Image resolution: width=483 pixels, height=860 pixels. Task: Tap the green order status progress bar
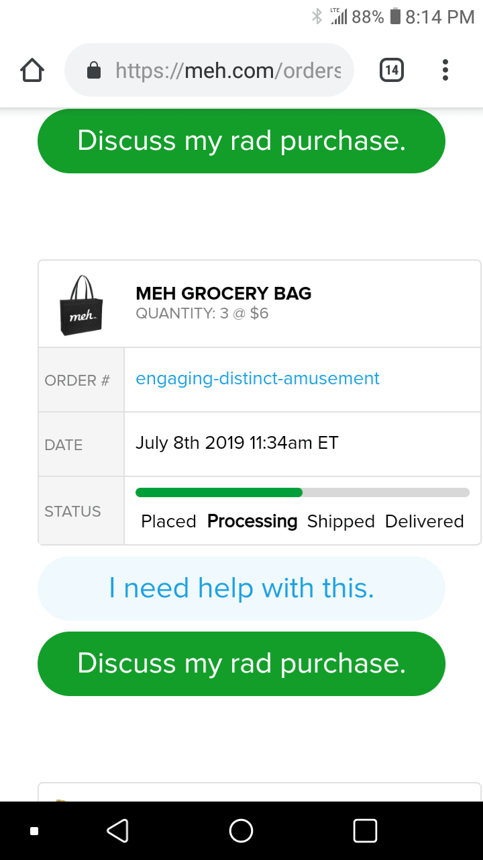[219, 492]
